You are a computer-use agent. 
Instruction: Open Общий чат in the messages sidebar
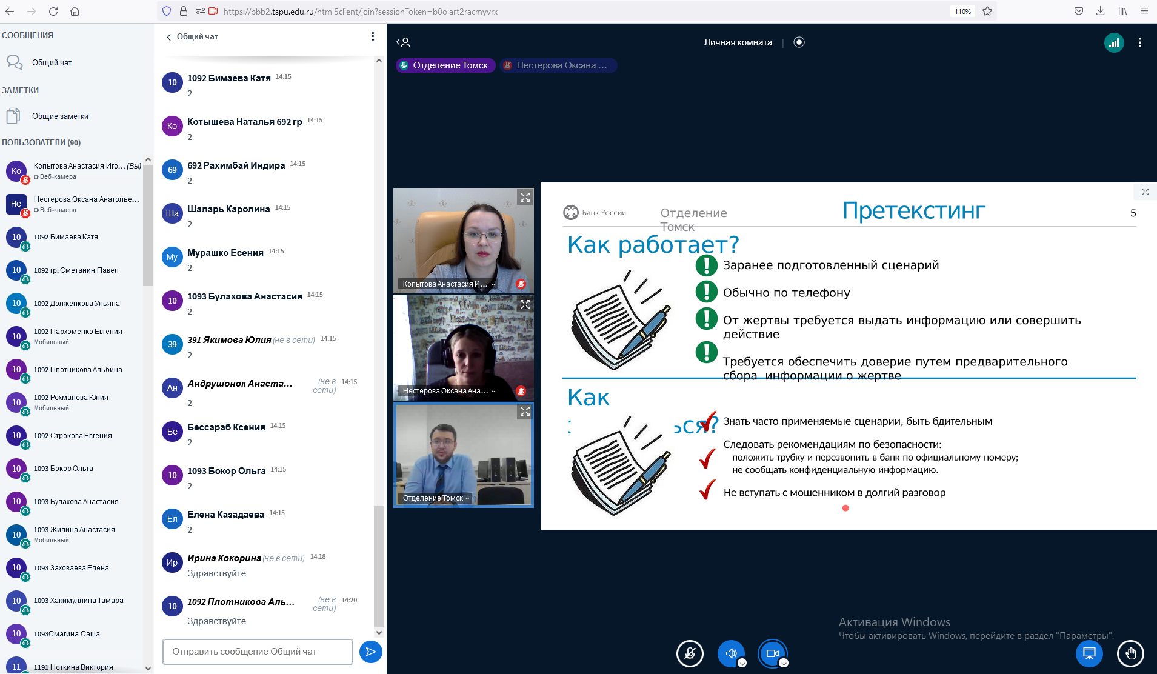[x=52, y=62]
